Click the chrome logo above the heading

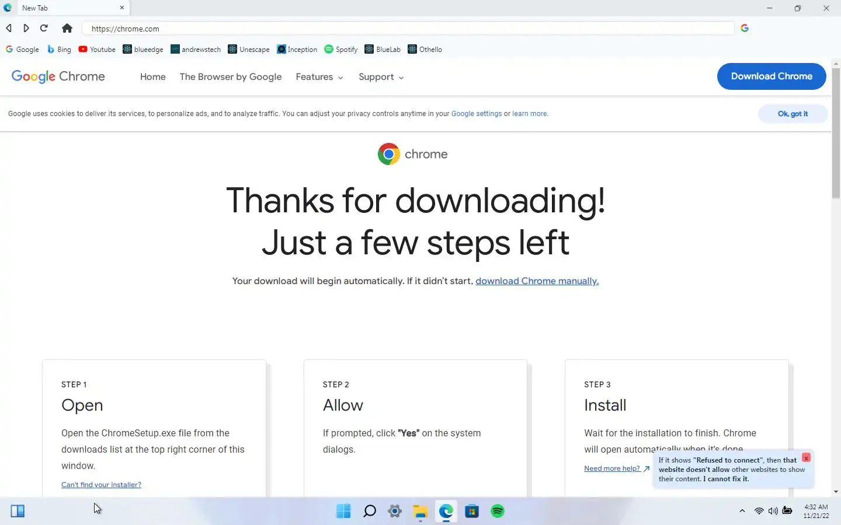coord(412,154)
